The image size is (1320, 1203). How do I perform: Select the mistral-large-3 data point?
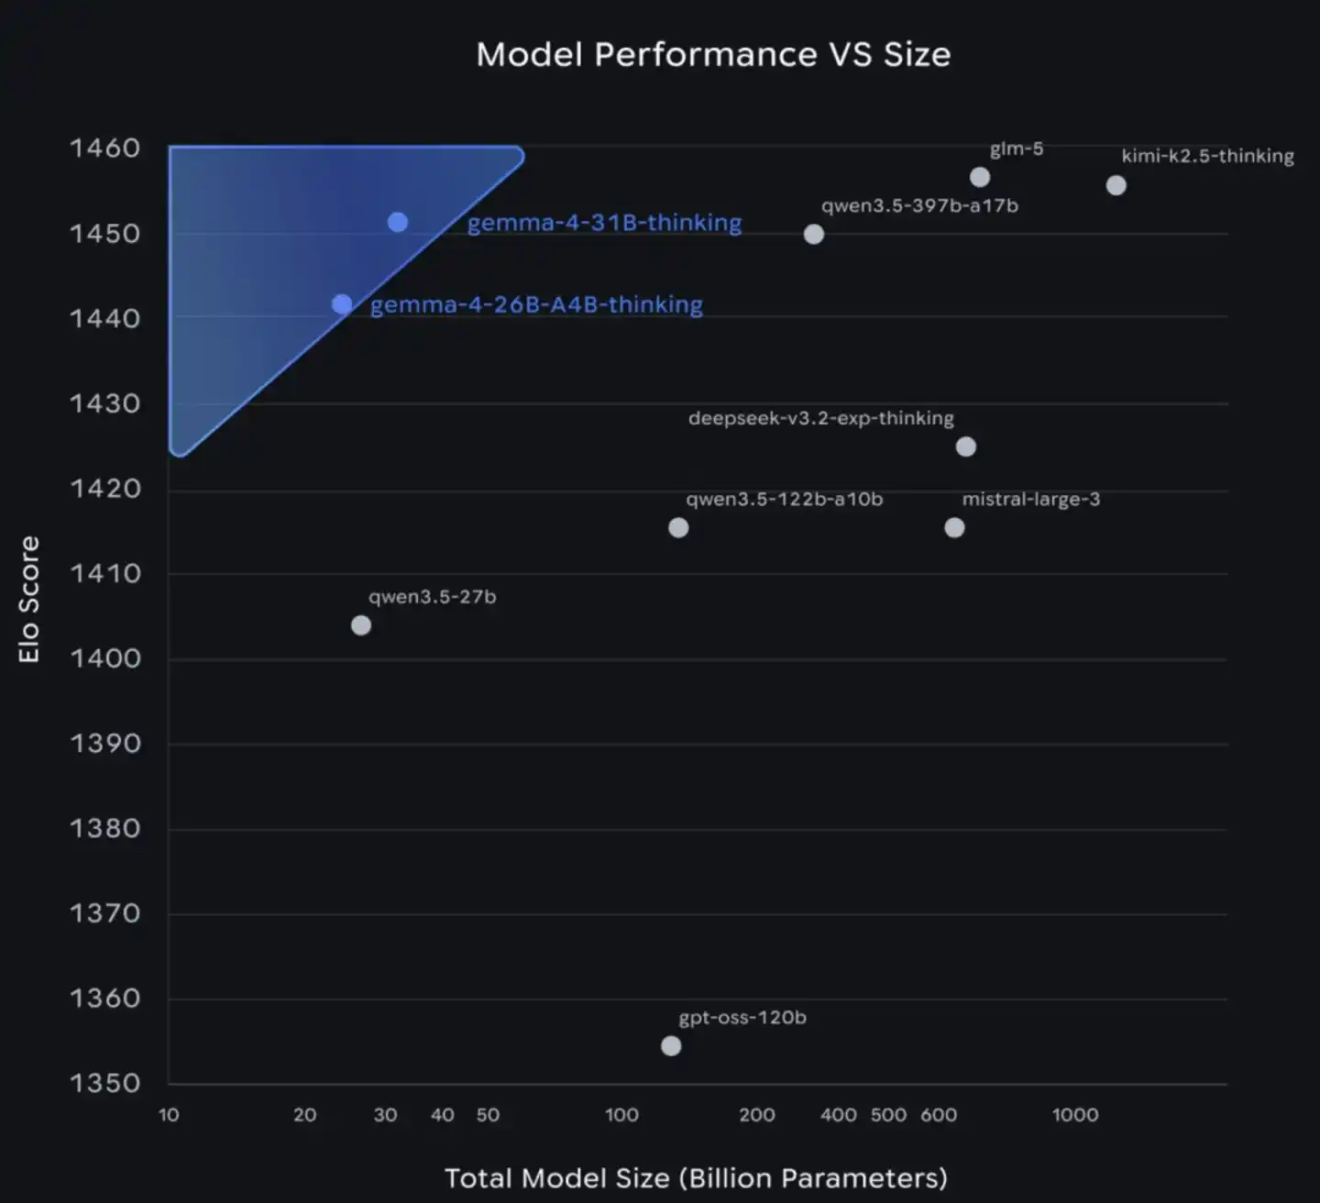pos(954,527)
